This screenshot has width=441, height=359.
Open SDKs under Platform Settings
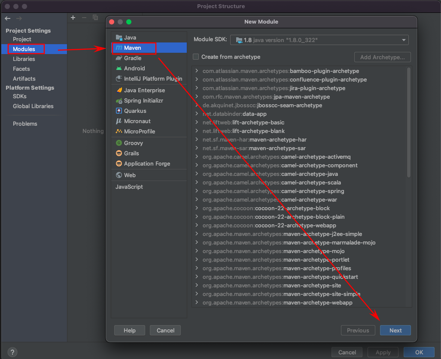click(x=20, y=97)
